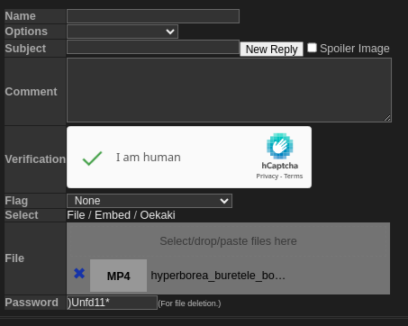The image size is (408, 326).
Task: Submit with the New Reply button
Action: click(272, 49)
